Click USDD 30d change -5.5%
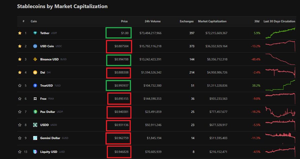 tap(256, 125)
